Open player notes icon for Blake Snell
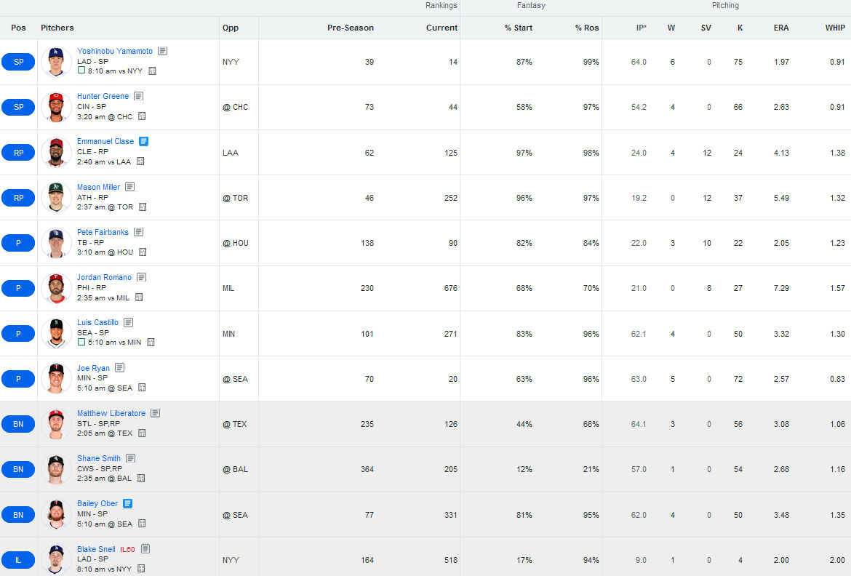 coord(145,549)
